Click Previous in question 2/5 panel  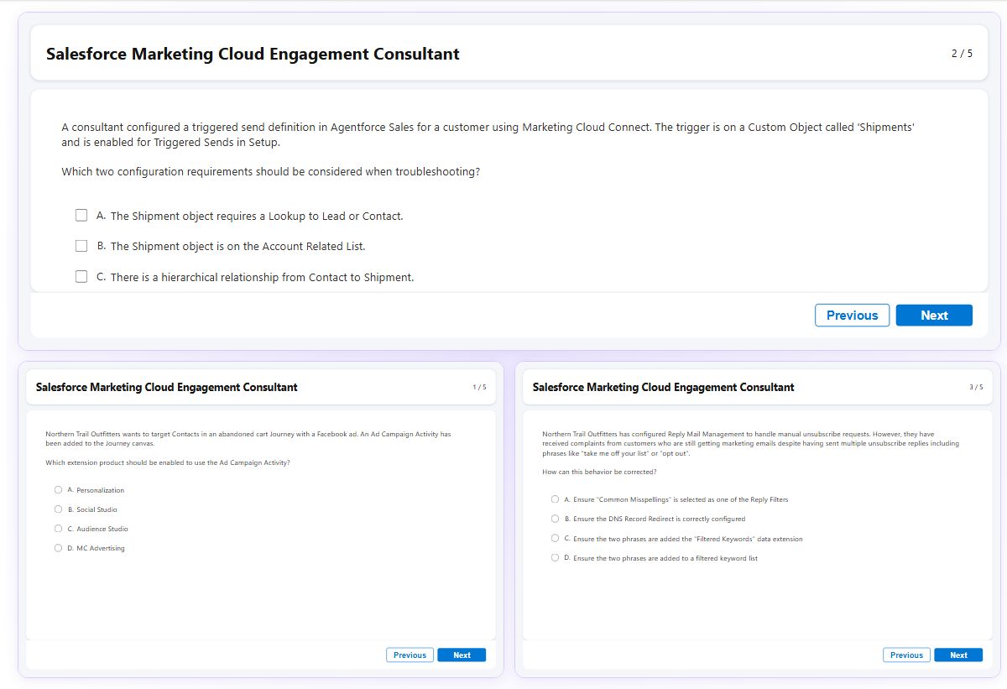(x=852, y=316)
